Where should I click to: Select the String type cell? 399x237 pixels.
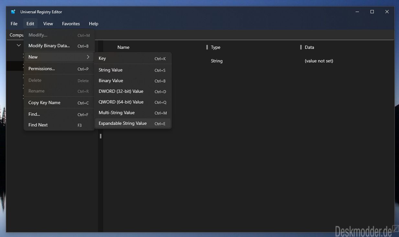(217, 61)
